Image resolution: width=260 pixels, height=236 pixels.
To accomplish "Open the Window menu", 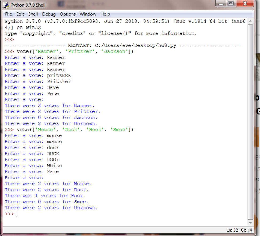I will coord(88,14).
